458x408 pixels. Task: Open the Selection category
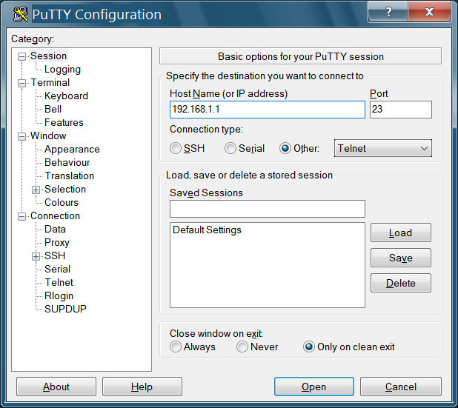pyautogui.click(x=65, y=189)
